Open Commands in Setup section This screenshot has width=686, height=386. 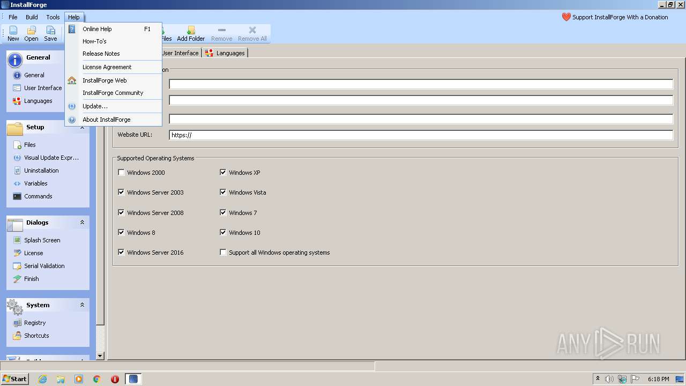coord(32,196)
